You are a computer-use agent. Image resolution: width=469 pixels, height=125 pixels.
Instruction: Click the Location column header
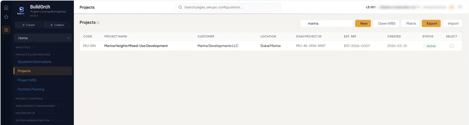tap(268, 36)
